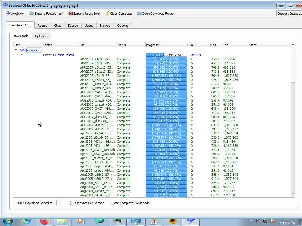Click the taskbar date 7/17/2024

point(287,223)
